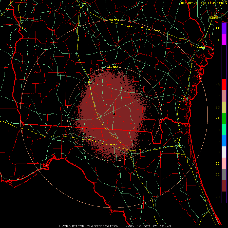Image resolution: width=228 pixels, height=228 pixels.
Task: Pick the blue WS legend swatch
Action: click(x=224, y=141)
